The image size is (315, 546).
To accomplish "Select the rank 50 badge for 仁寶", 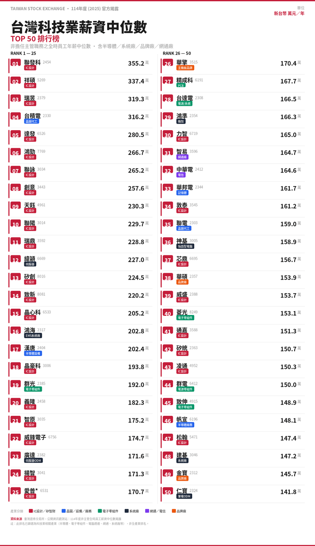I will [x=168, y=492].
